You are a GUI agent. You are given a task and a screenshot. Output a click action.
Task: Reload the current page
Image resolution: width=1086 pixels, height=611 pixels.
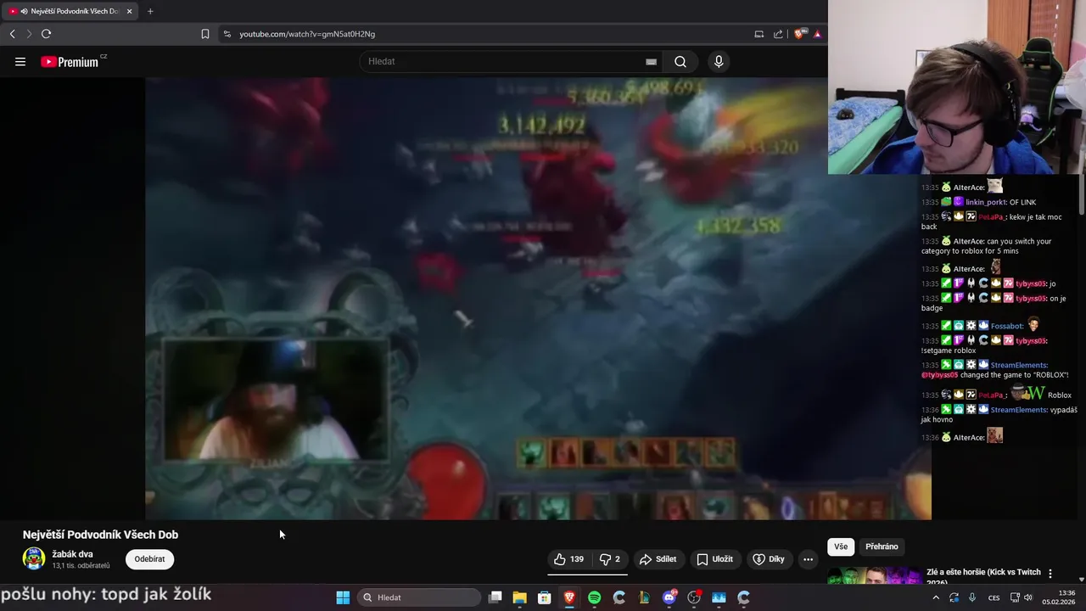[x=46, y=34]
